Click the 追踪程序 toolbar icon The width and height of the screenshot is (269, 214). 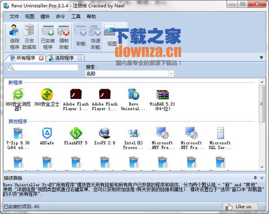click(14, 36)
